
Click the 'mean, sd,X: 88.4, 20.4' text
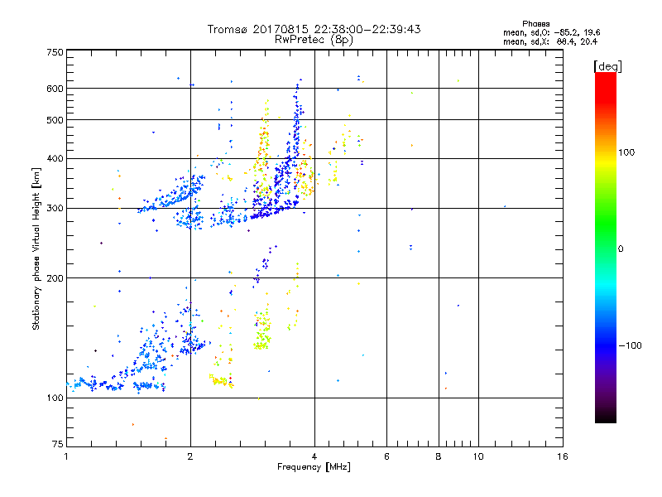[x=550, y=41]
